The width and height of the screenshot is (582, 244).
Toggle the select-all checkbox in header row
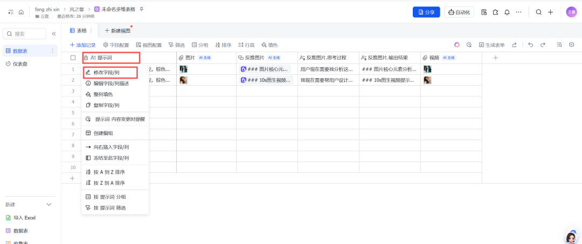73,58
